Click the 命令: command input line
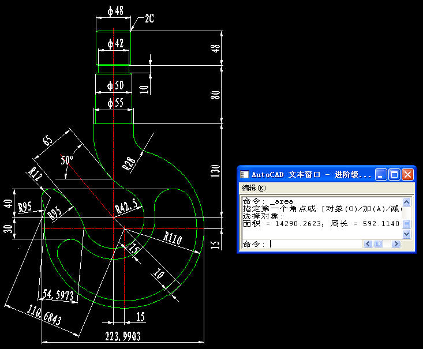Image resolution: width=423 pixels, height=349 pixels. click(x=302, y=244)
